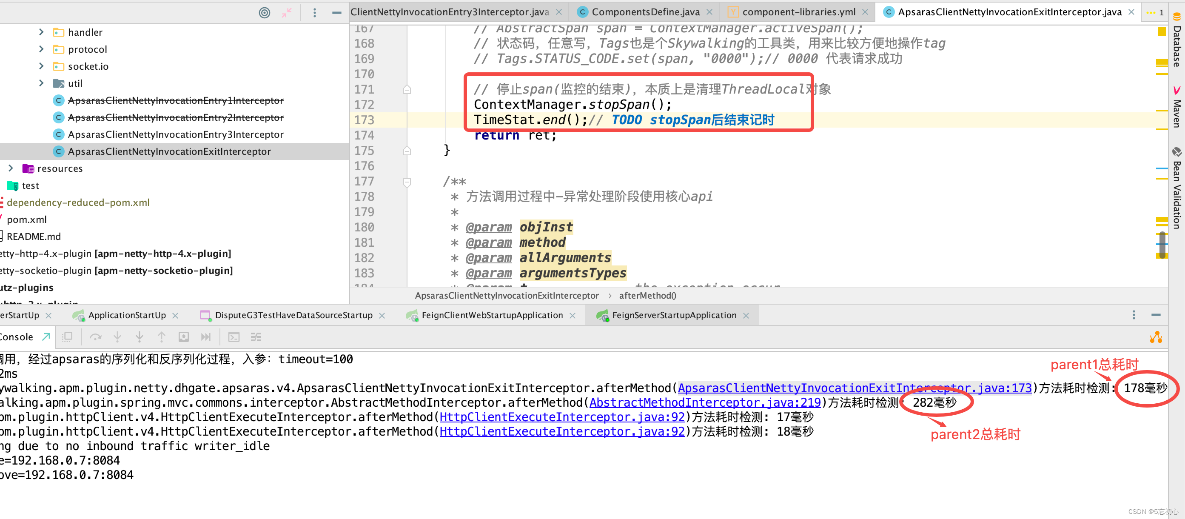Toggle fold marker at line 175
Image resolution: width=1185 pixels, height=519 pixels.
[x=407, y=151]
